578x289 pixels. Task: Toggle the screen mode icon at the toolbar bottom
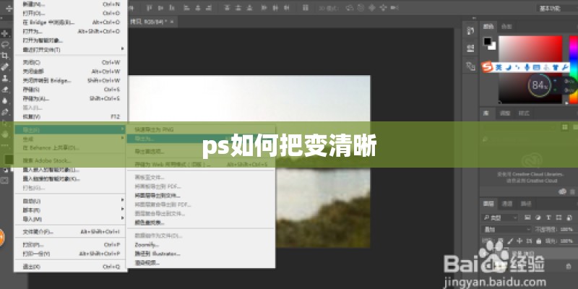coord(4,180)
